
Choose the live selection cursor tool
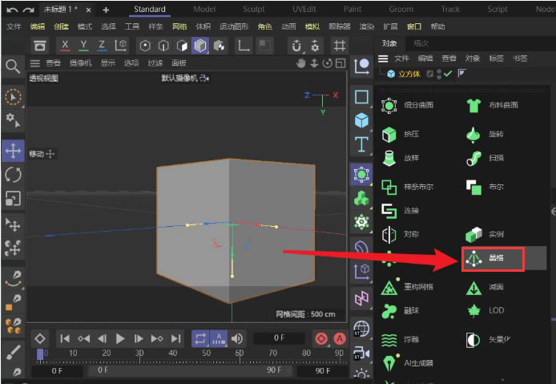(x=13, y=97)
